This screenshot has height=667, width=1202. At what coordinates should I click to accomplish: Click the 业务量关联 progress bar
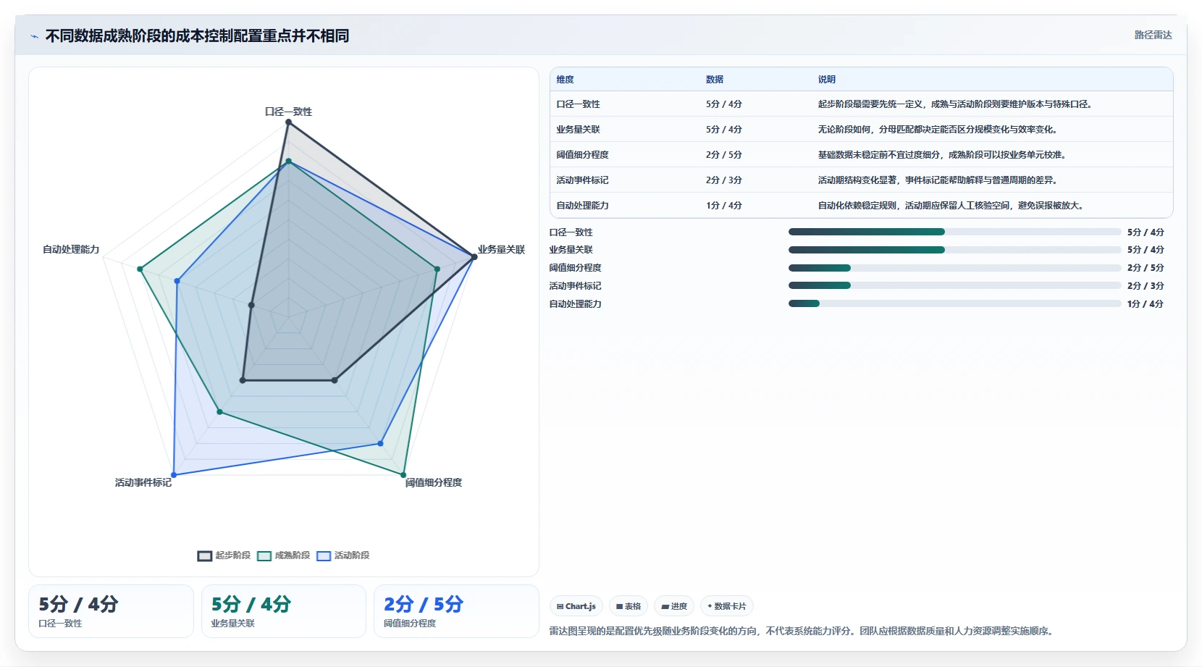pos(954,250)
